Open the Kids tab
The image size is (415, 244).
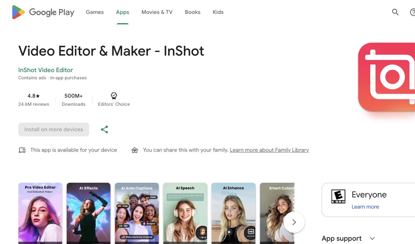click(218, 12)
